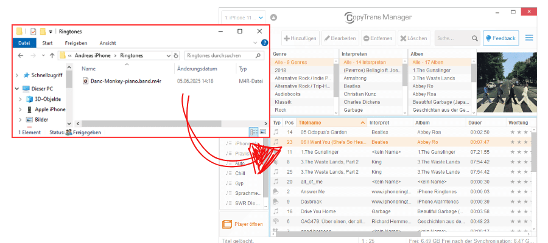Image resolution: width=548 pixels, height=243 pixels.
Task: Click the Abbey Road album cover thumbnail
Action: pyautogui.click(x=507, y=82)
